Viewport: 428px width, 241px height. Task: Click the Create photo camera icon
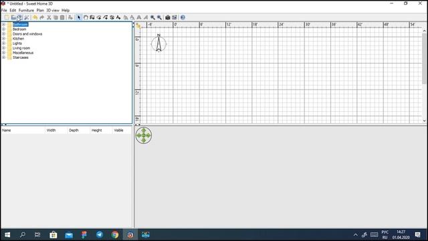click(x=168, y=17)
